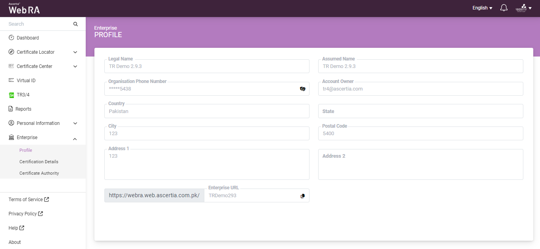Open the notifications bell
This screenshot has width=540, height=249.
504,8
